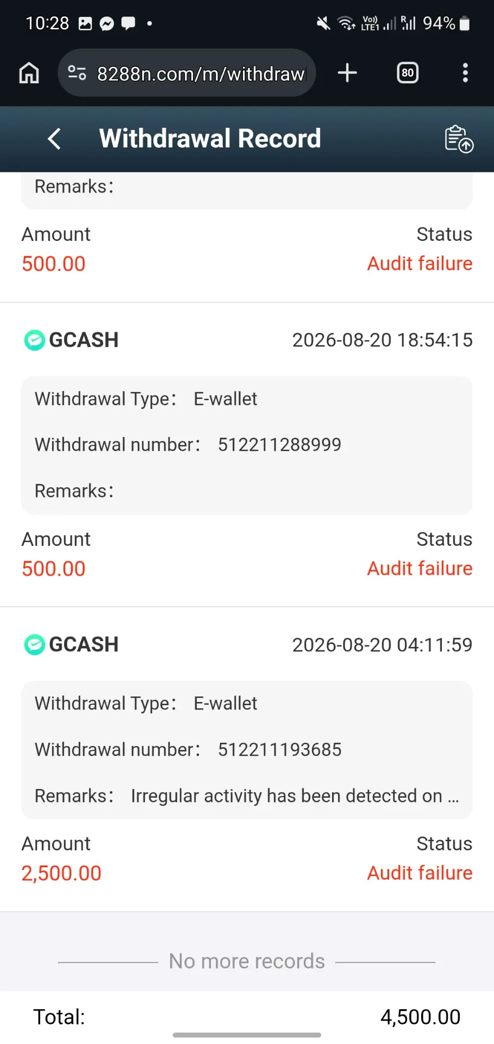Open the browser three-dot menu
The height and width of the screenshot is (1044, 494).
point(465,73)
